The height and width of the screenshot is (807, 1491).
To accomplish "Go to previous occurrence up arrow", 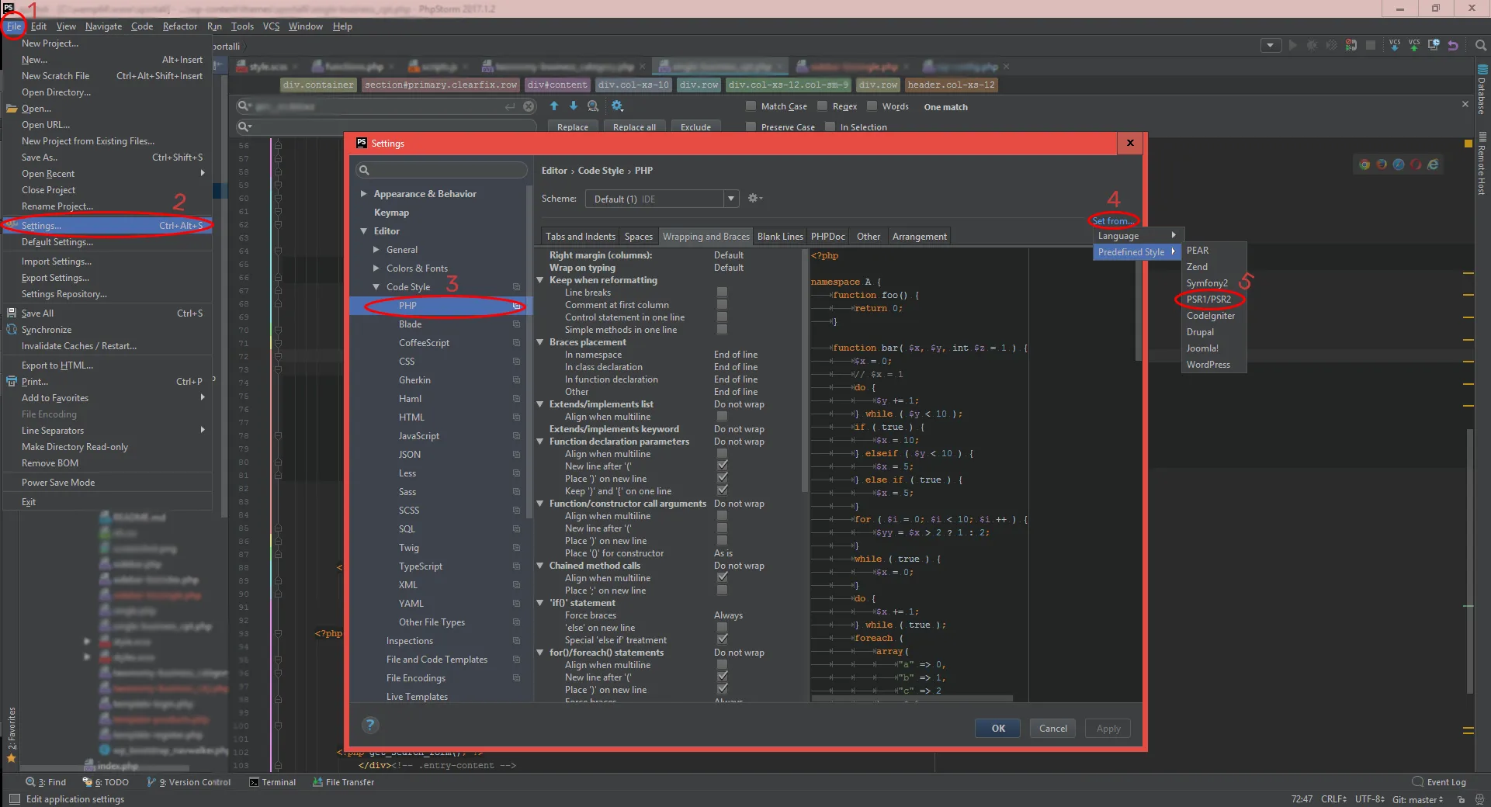I will (554, 106).
